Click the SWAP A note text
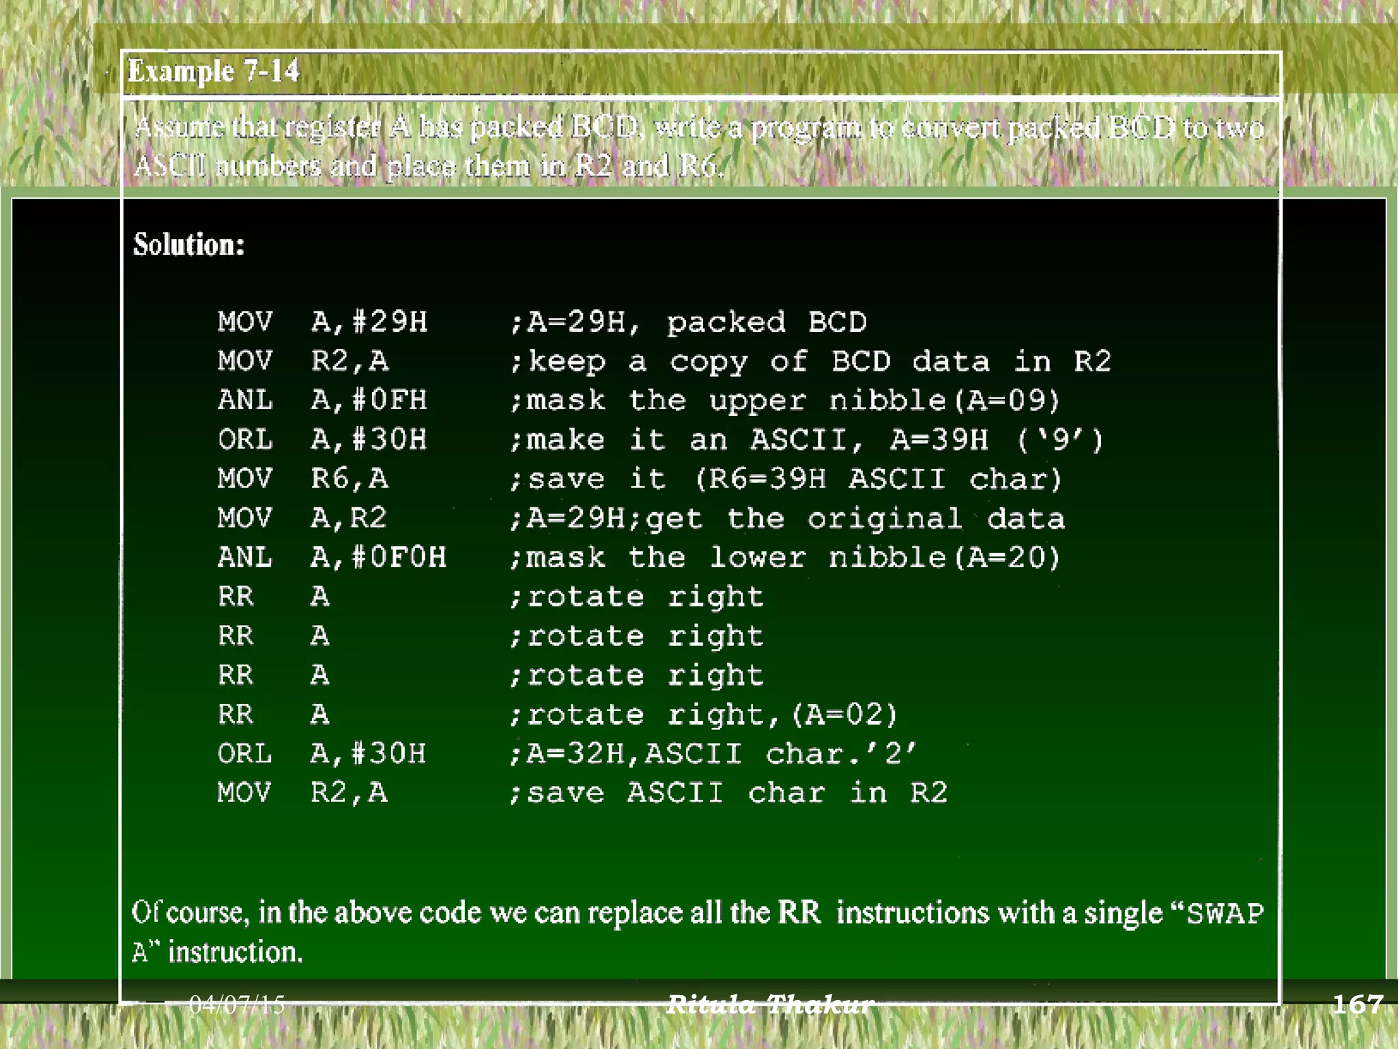The image size is (1398, 1049). [x=696, y=914]
